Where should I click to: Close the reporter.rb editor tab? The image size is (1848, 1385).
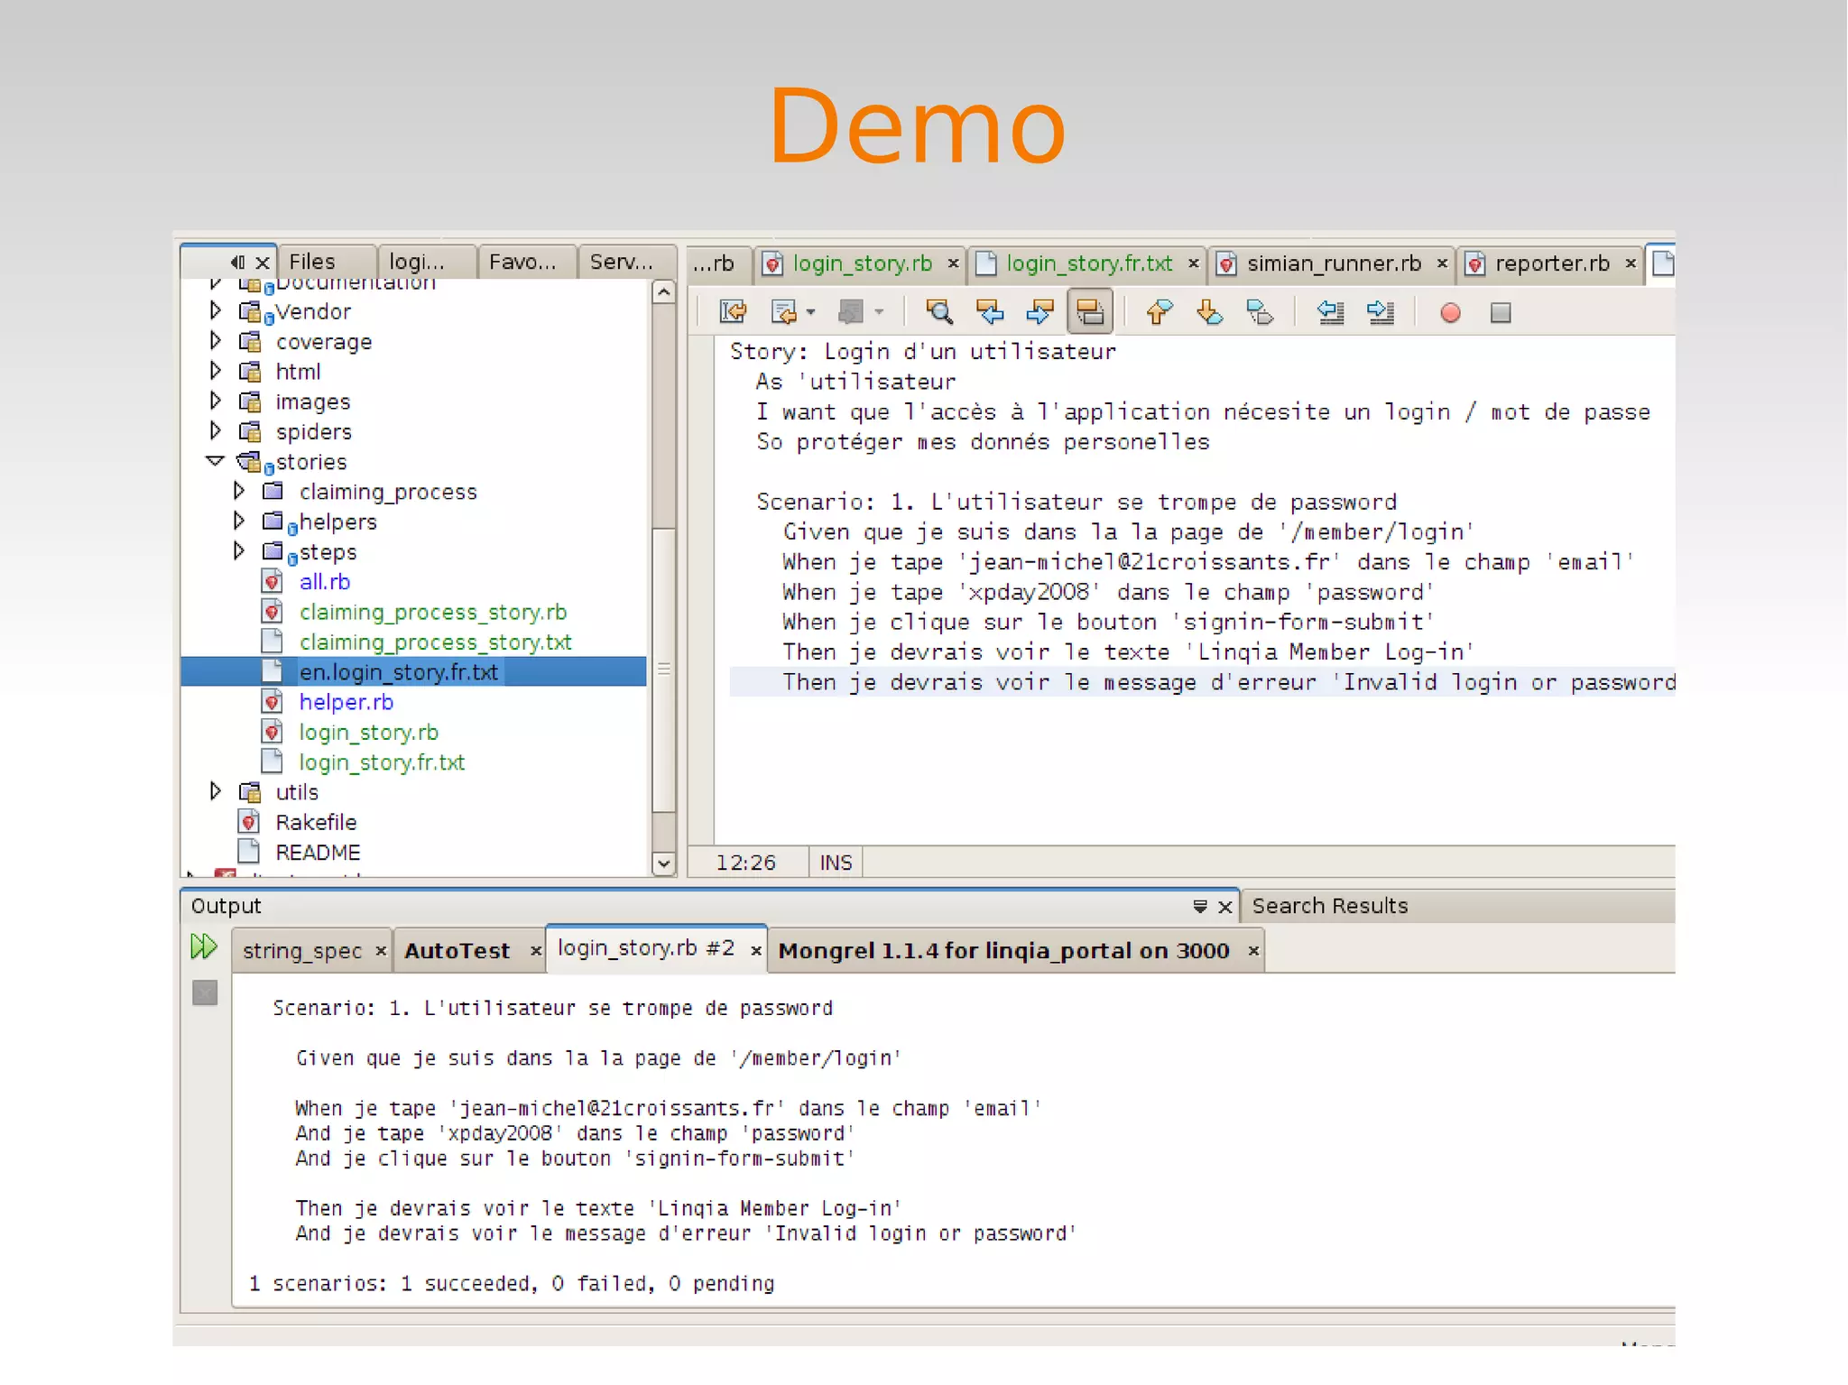1631,263
